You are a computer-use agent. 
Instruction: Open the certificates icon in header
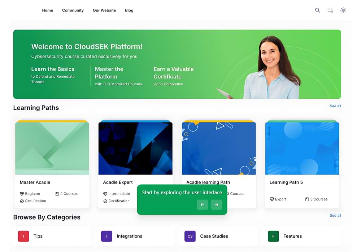click(x=330, y=10)
